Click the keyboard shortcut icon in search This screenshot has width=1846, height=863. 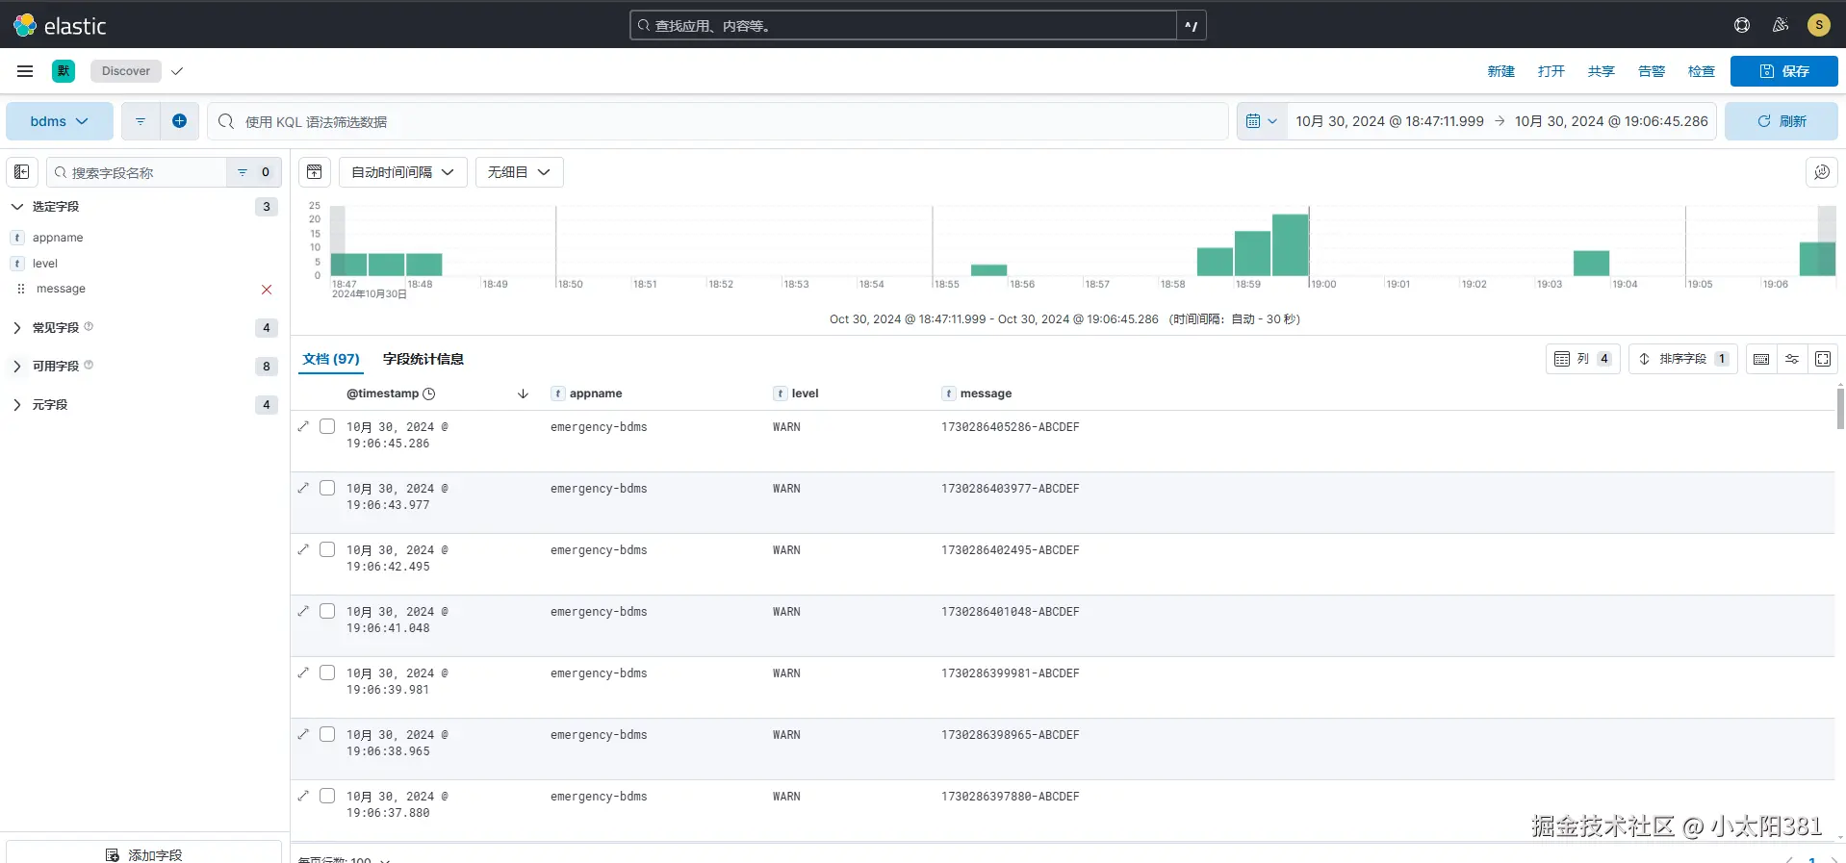pyautogui.click(x=1192, y=26)
